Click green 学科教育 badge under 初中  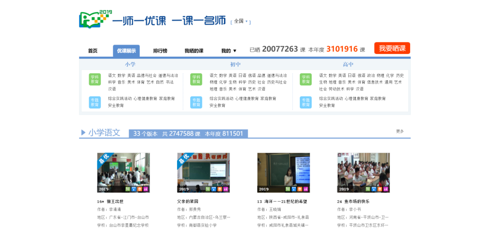pyautogui.click(x=196, y=79)
